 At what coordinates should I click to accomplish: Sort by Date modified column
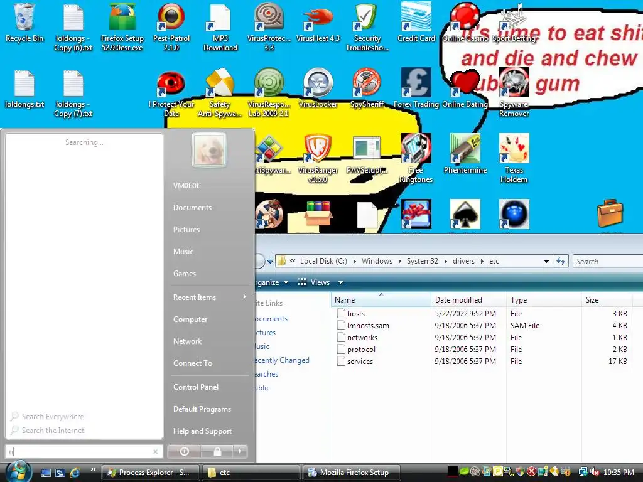tap(468, 299)
